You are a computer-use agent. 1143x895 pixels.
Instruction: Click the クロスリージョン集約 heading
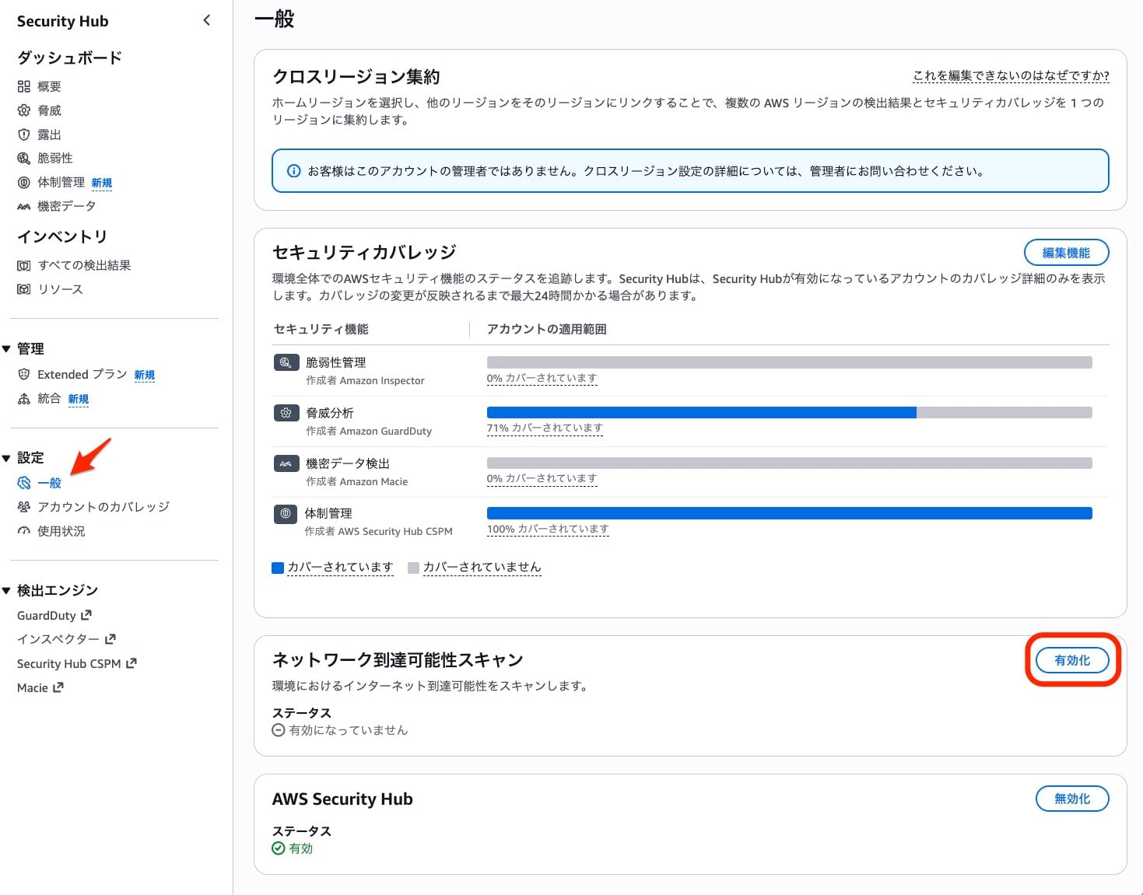(x=356, y=77)
